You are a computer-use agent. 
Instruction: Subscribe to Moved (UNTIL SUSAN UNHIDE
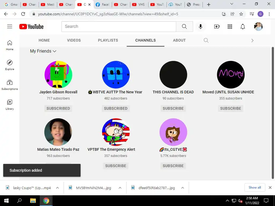(x=231, y=108)
